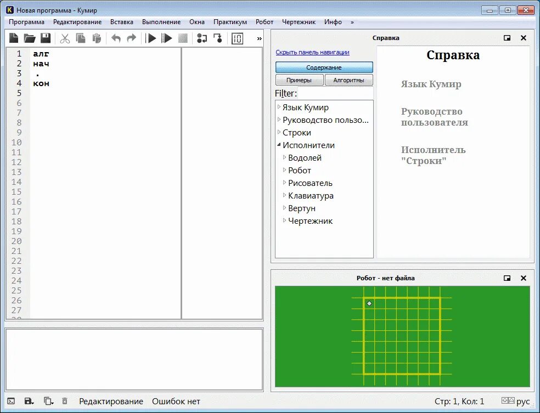Undo the last edit
The image size is (540, 413).
coord(116,38)
